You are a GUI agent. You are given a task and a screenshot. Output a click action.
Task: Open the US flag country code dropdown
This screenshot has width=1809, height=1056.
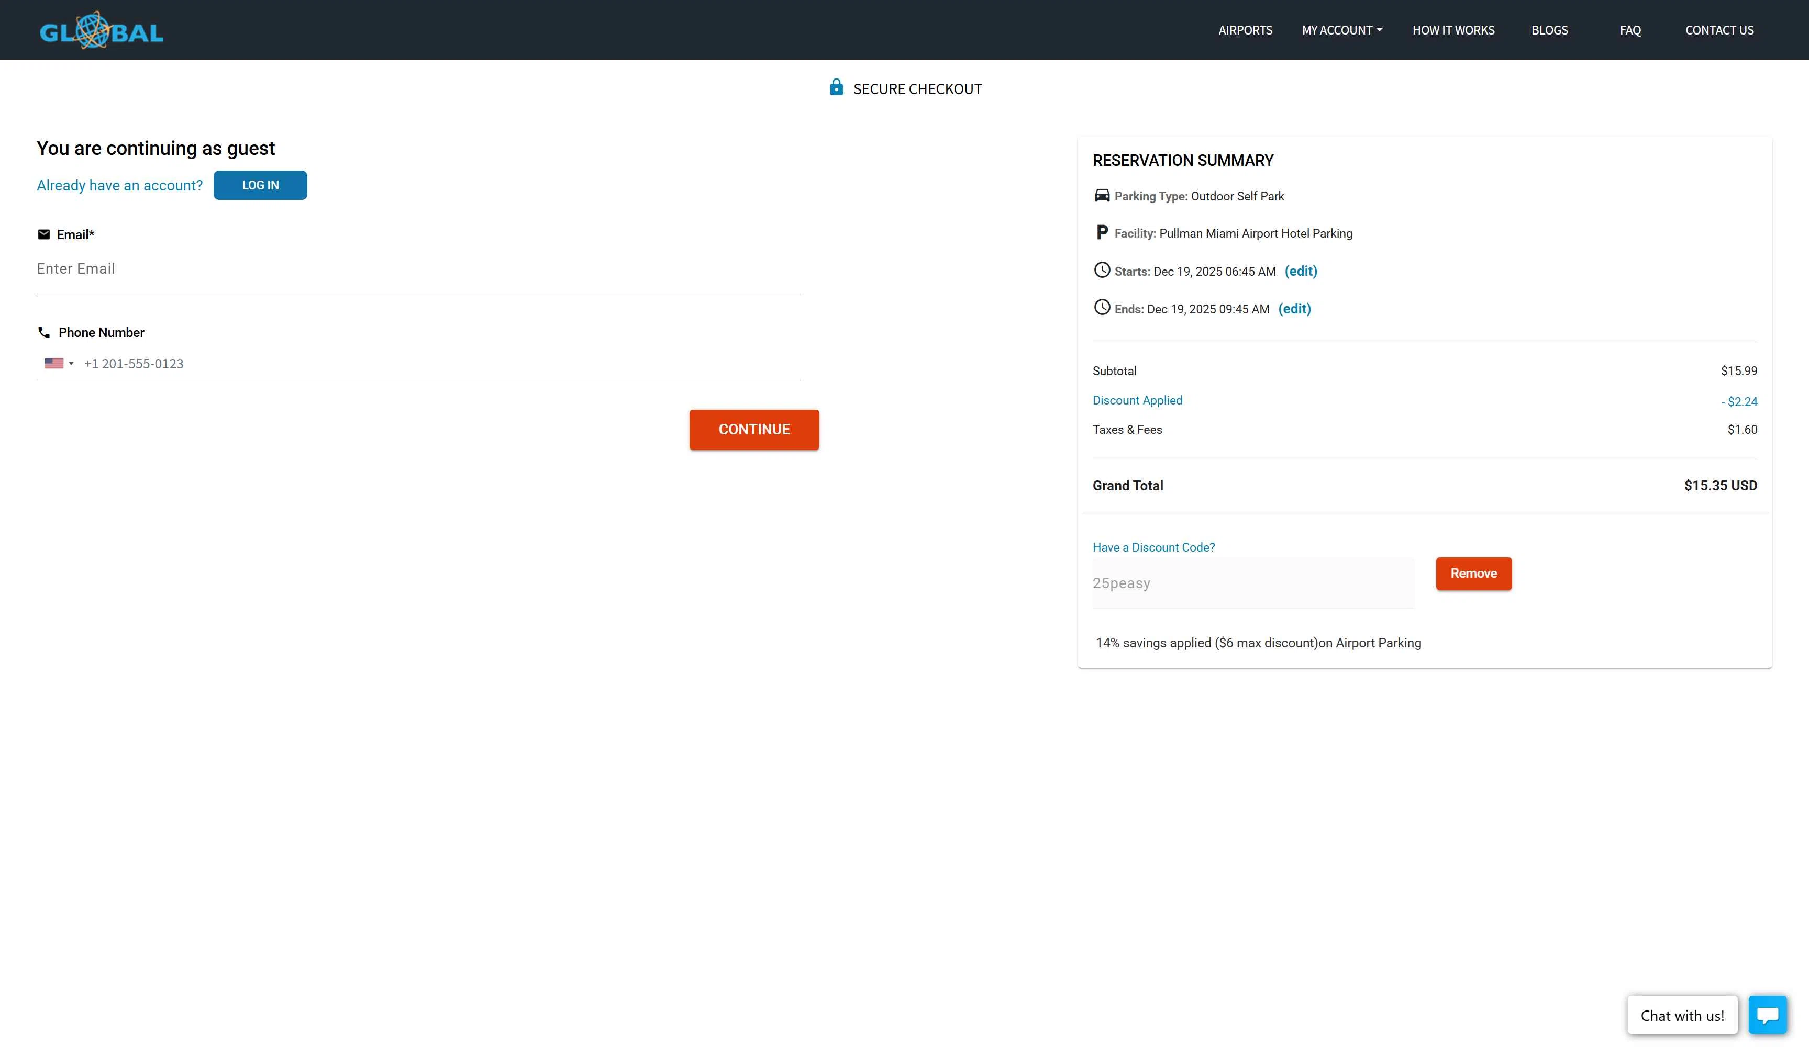tap(59, 364)
